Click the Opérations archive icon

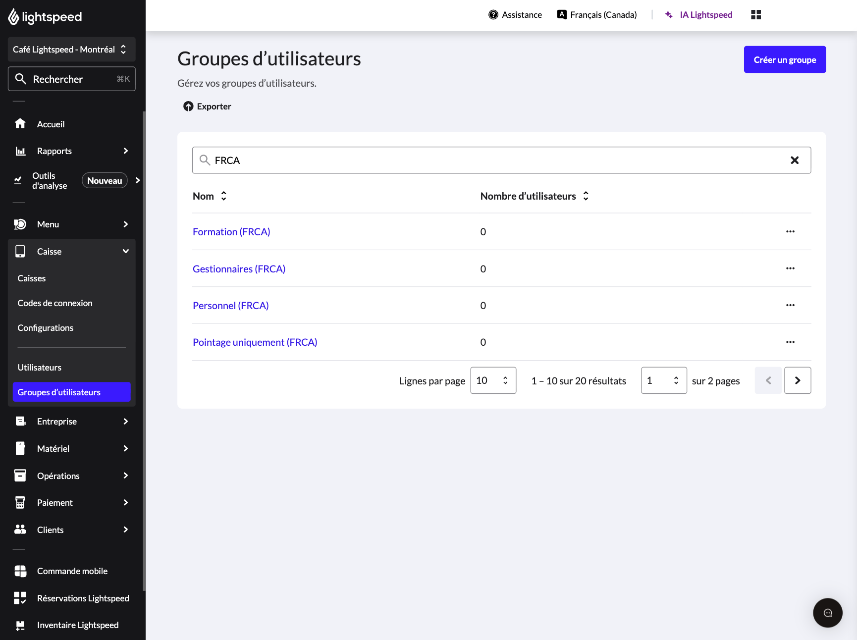(20, 476)
